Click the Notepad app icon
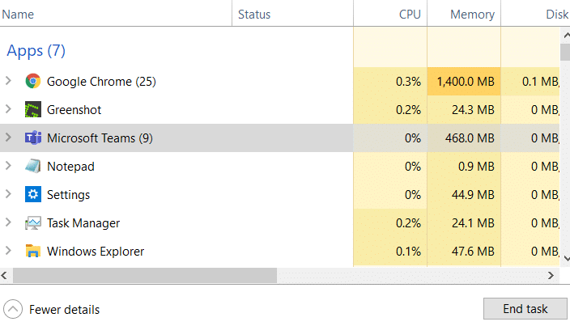The width and height of the screenshot is (570, 326). click(33, 166)
